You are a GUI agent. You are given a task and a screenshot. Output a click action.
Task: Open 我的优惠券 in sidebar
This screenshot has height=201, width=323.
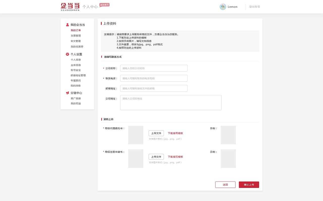pos(77,47)
